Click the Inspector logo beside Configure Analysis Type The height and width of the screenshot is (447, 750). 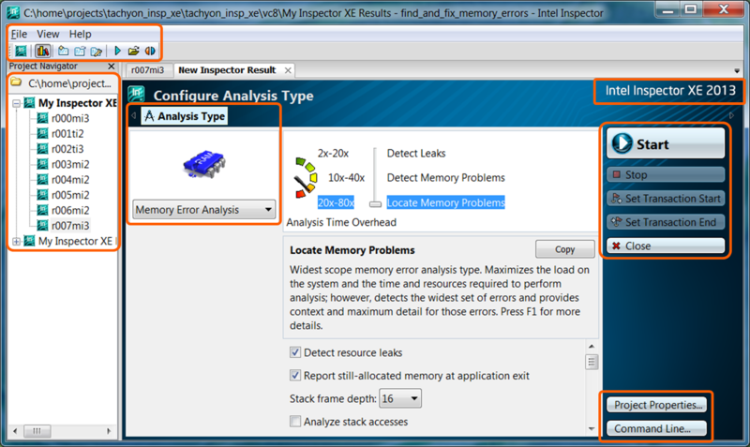click(137, 95)
